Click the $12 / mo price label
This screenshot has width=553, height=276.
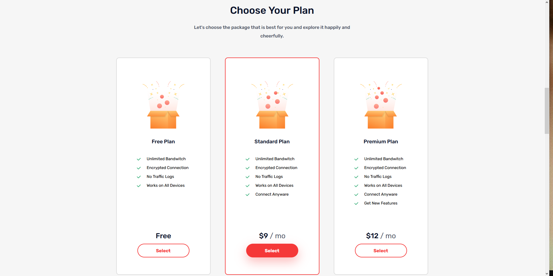pos(381,236)
